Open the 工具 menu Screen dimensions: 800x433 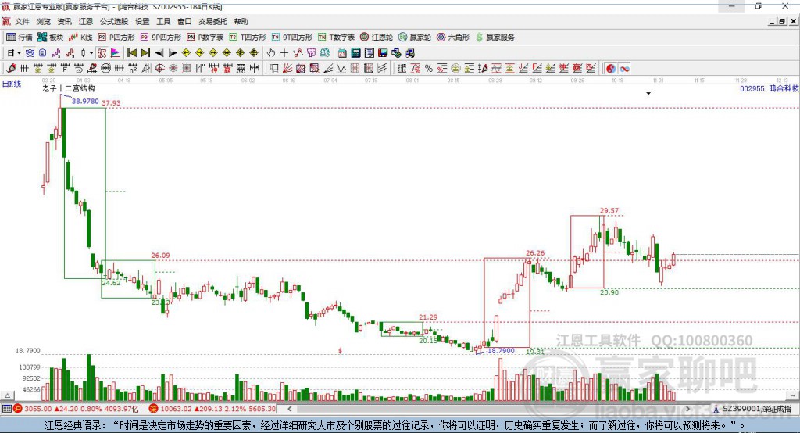pyautogui.click(x=163, y=21)
